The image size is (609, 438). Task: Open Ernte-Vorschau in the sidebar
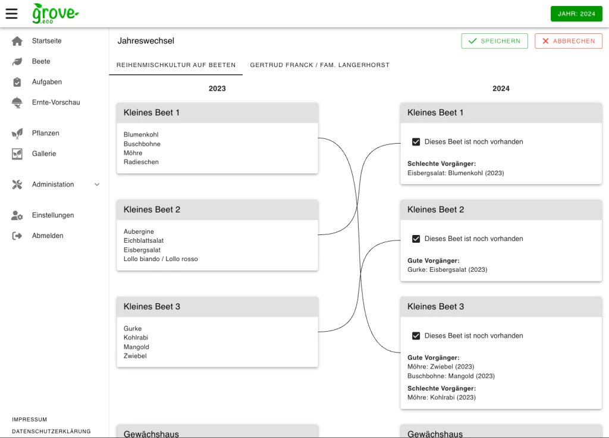point(56,102)
